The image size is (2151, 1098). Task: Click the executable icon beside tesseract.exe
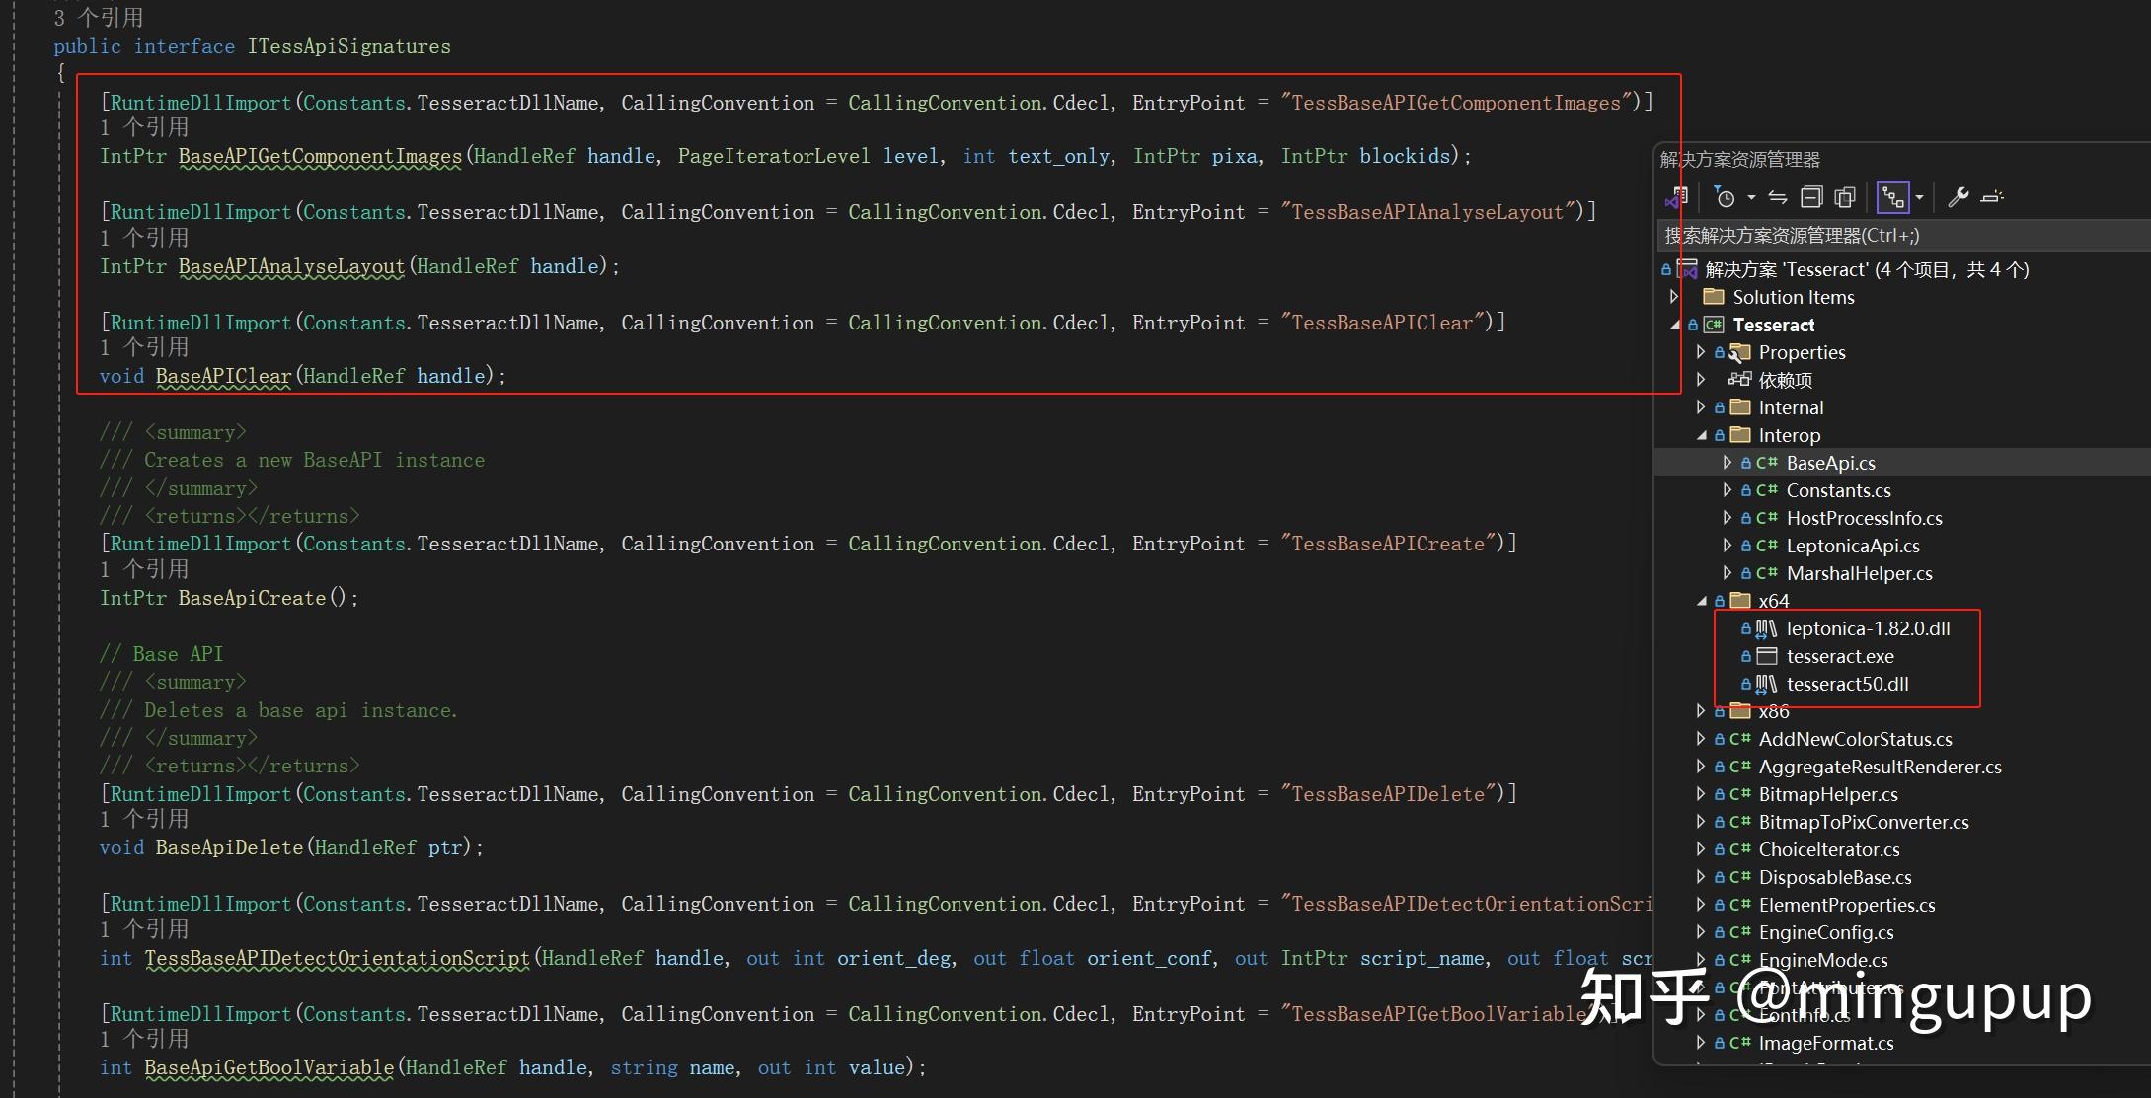pos(1766,655)
